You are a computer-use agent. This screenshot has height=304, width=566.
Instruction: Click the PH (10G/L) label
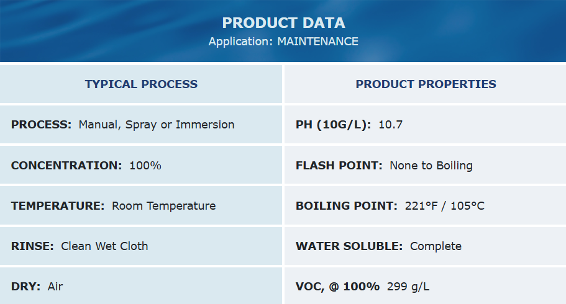click(x=333, y=125)
